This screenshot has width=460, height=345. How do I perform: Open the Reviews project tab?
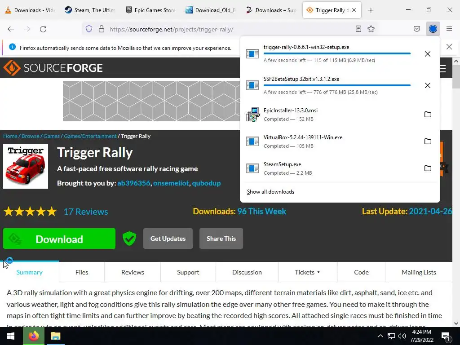133,272
